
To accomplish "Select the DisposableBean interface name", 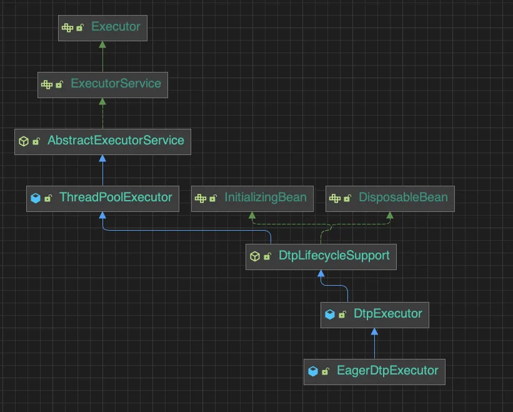I will click(403, 198).
